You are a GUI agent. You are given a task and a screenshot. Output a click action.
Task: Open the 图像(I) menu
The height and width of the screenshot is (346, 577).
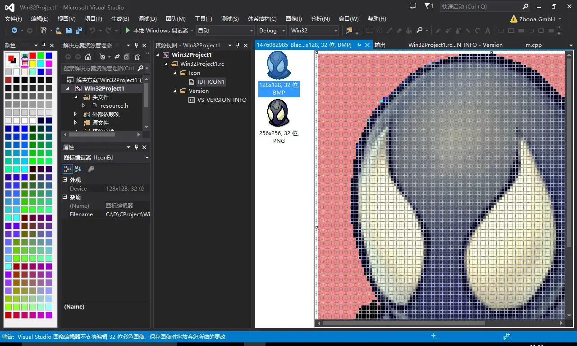294,18
